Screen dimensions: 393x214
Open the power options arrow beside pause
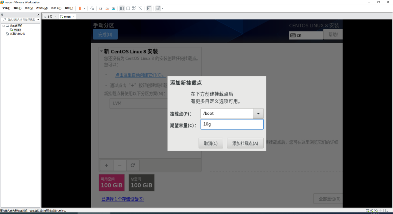pyautogui.click(x=84, y=8)
